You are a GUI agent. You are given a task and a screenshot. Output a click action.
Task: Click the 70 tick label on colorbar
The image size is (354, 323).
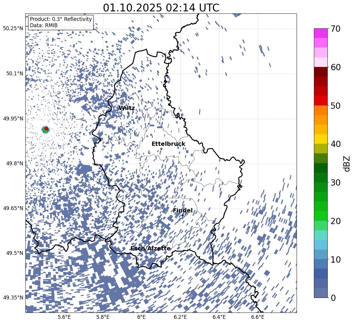tap(337, 29)
